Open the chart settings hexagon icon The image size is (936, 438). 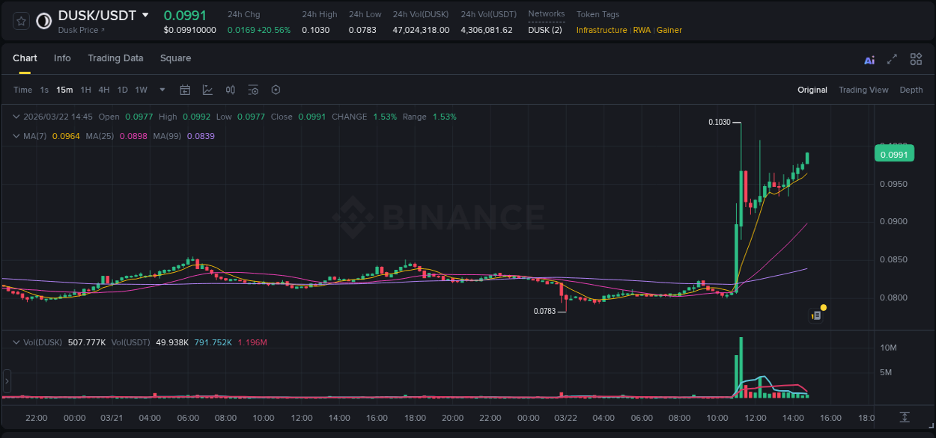276,90
